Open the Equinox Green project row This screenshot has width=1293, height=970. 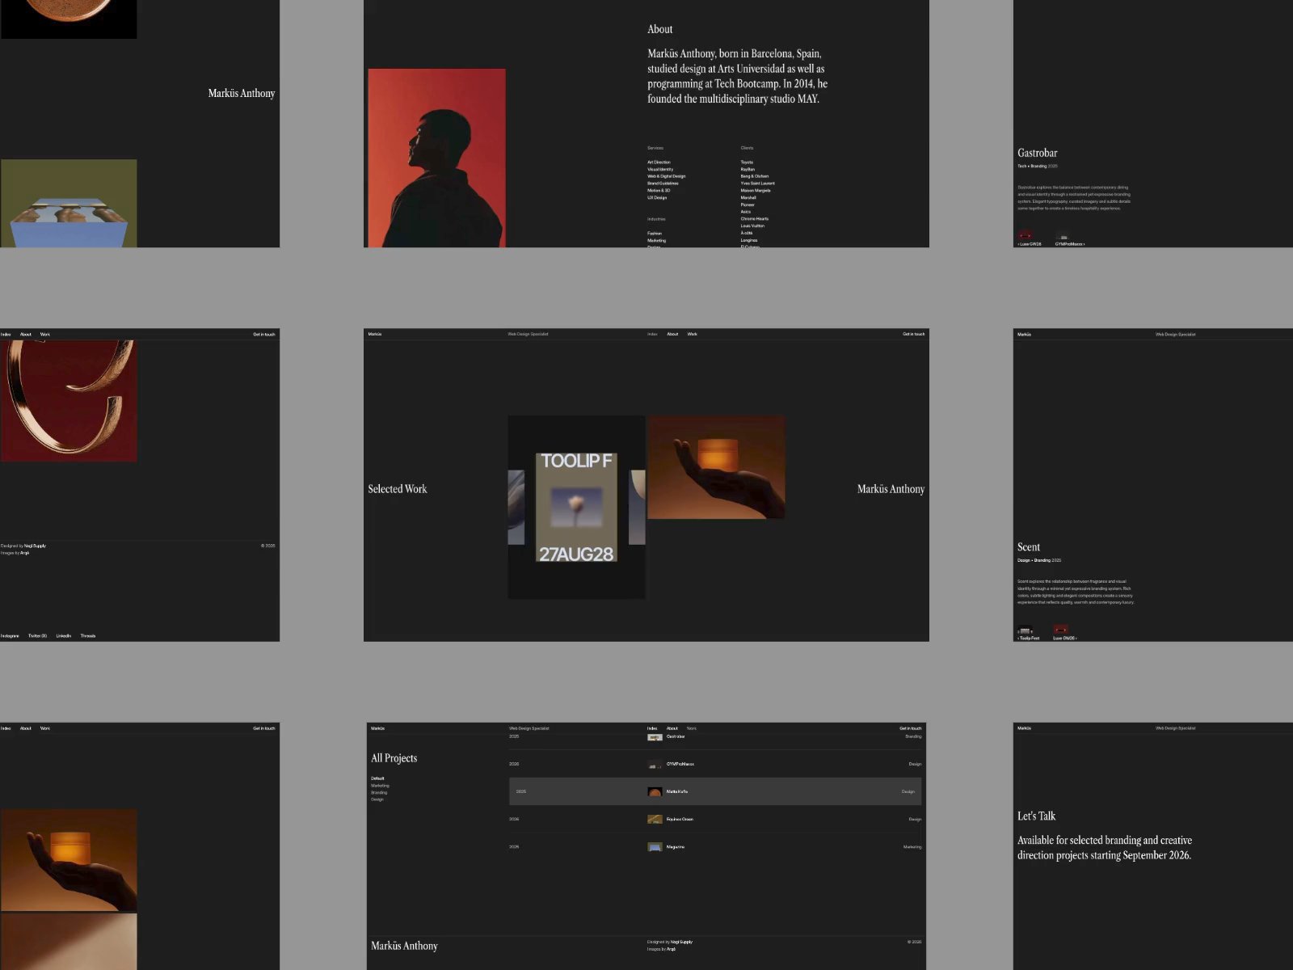tap(715, 819)
